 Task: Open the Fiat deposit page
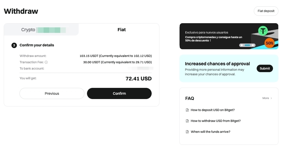pyautogui.click(x=266, y=11)
